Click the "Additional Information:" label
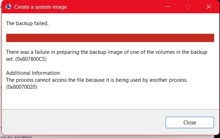 [33, 73]
